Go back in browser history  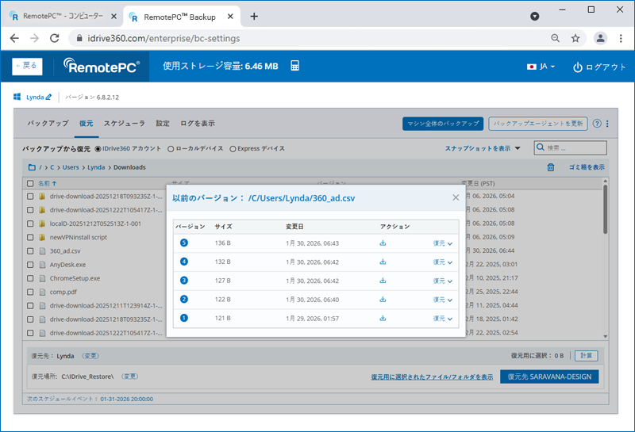coord(14,38)
